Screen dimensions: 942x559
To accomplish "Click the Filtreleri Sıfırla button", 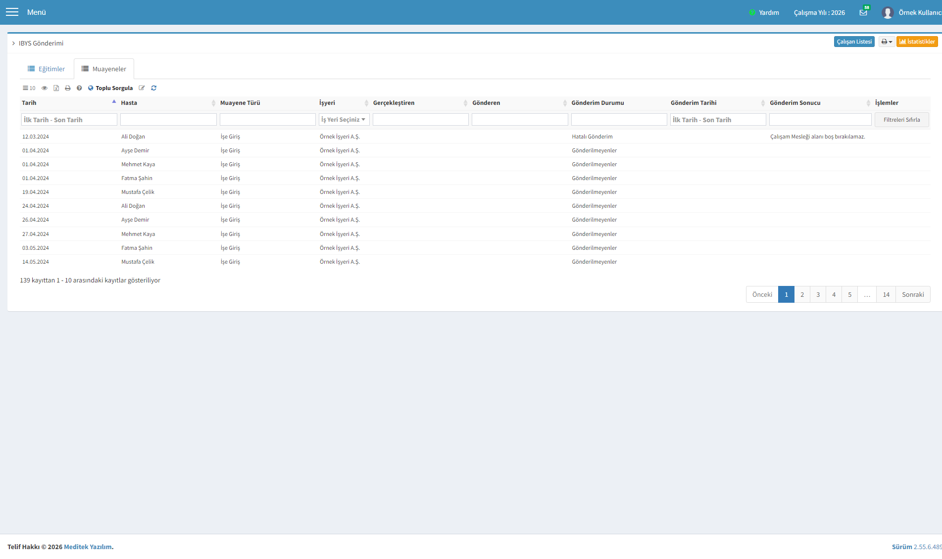I will tap(901, 120).
